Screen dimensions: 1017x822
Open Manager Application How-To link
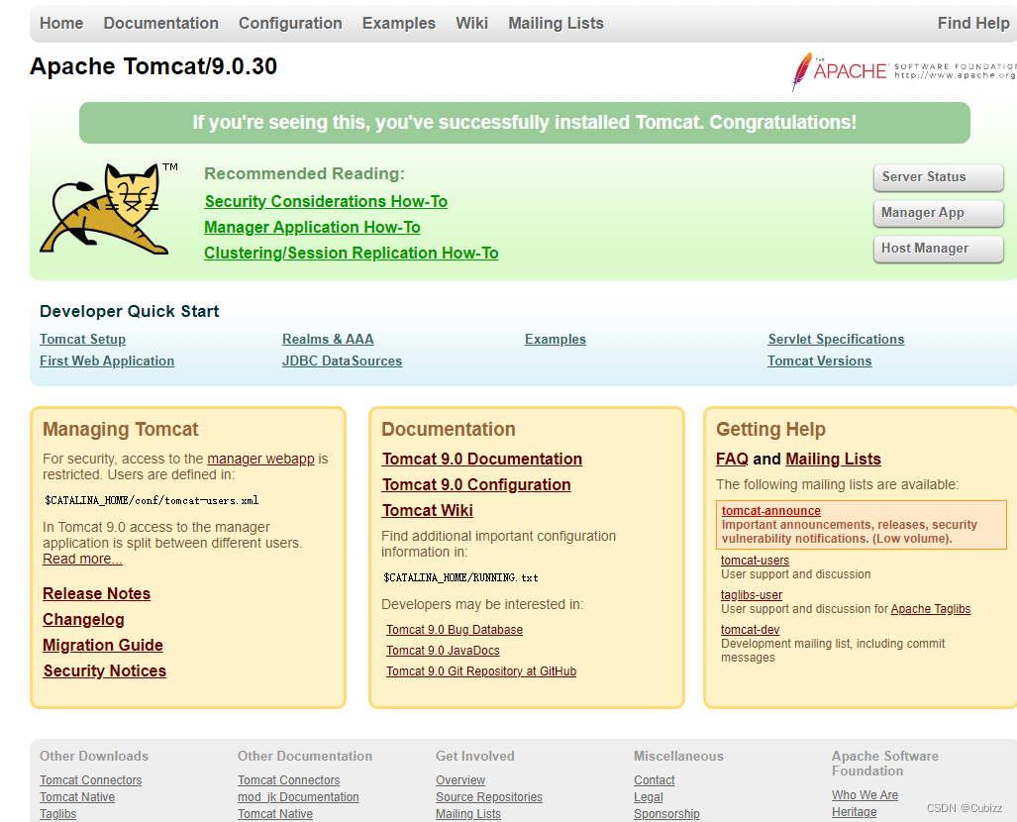(x=312, y=228)
